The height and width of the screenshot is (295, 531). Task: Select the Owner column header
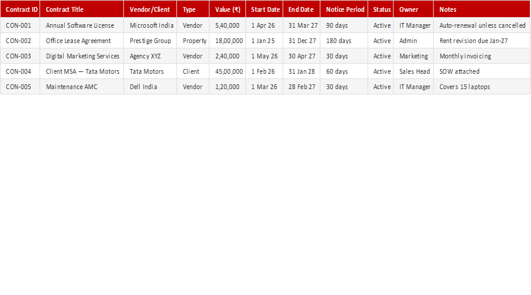[x=413, y=9]
